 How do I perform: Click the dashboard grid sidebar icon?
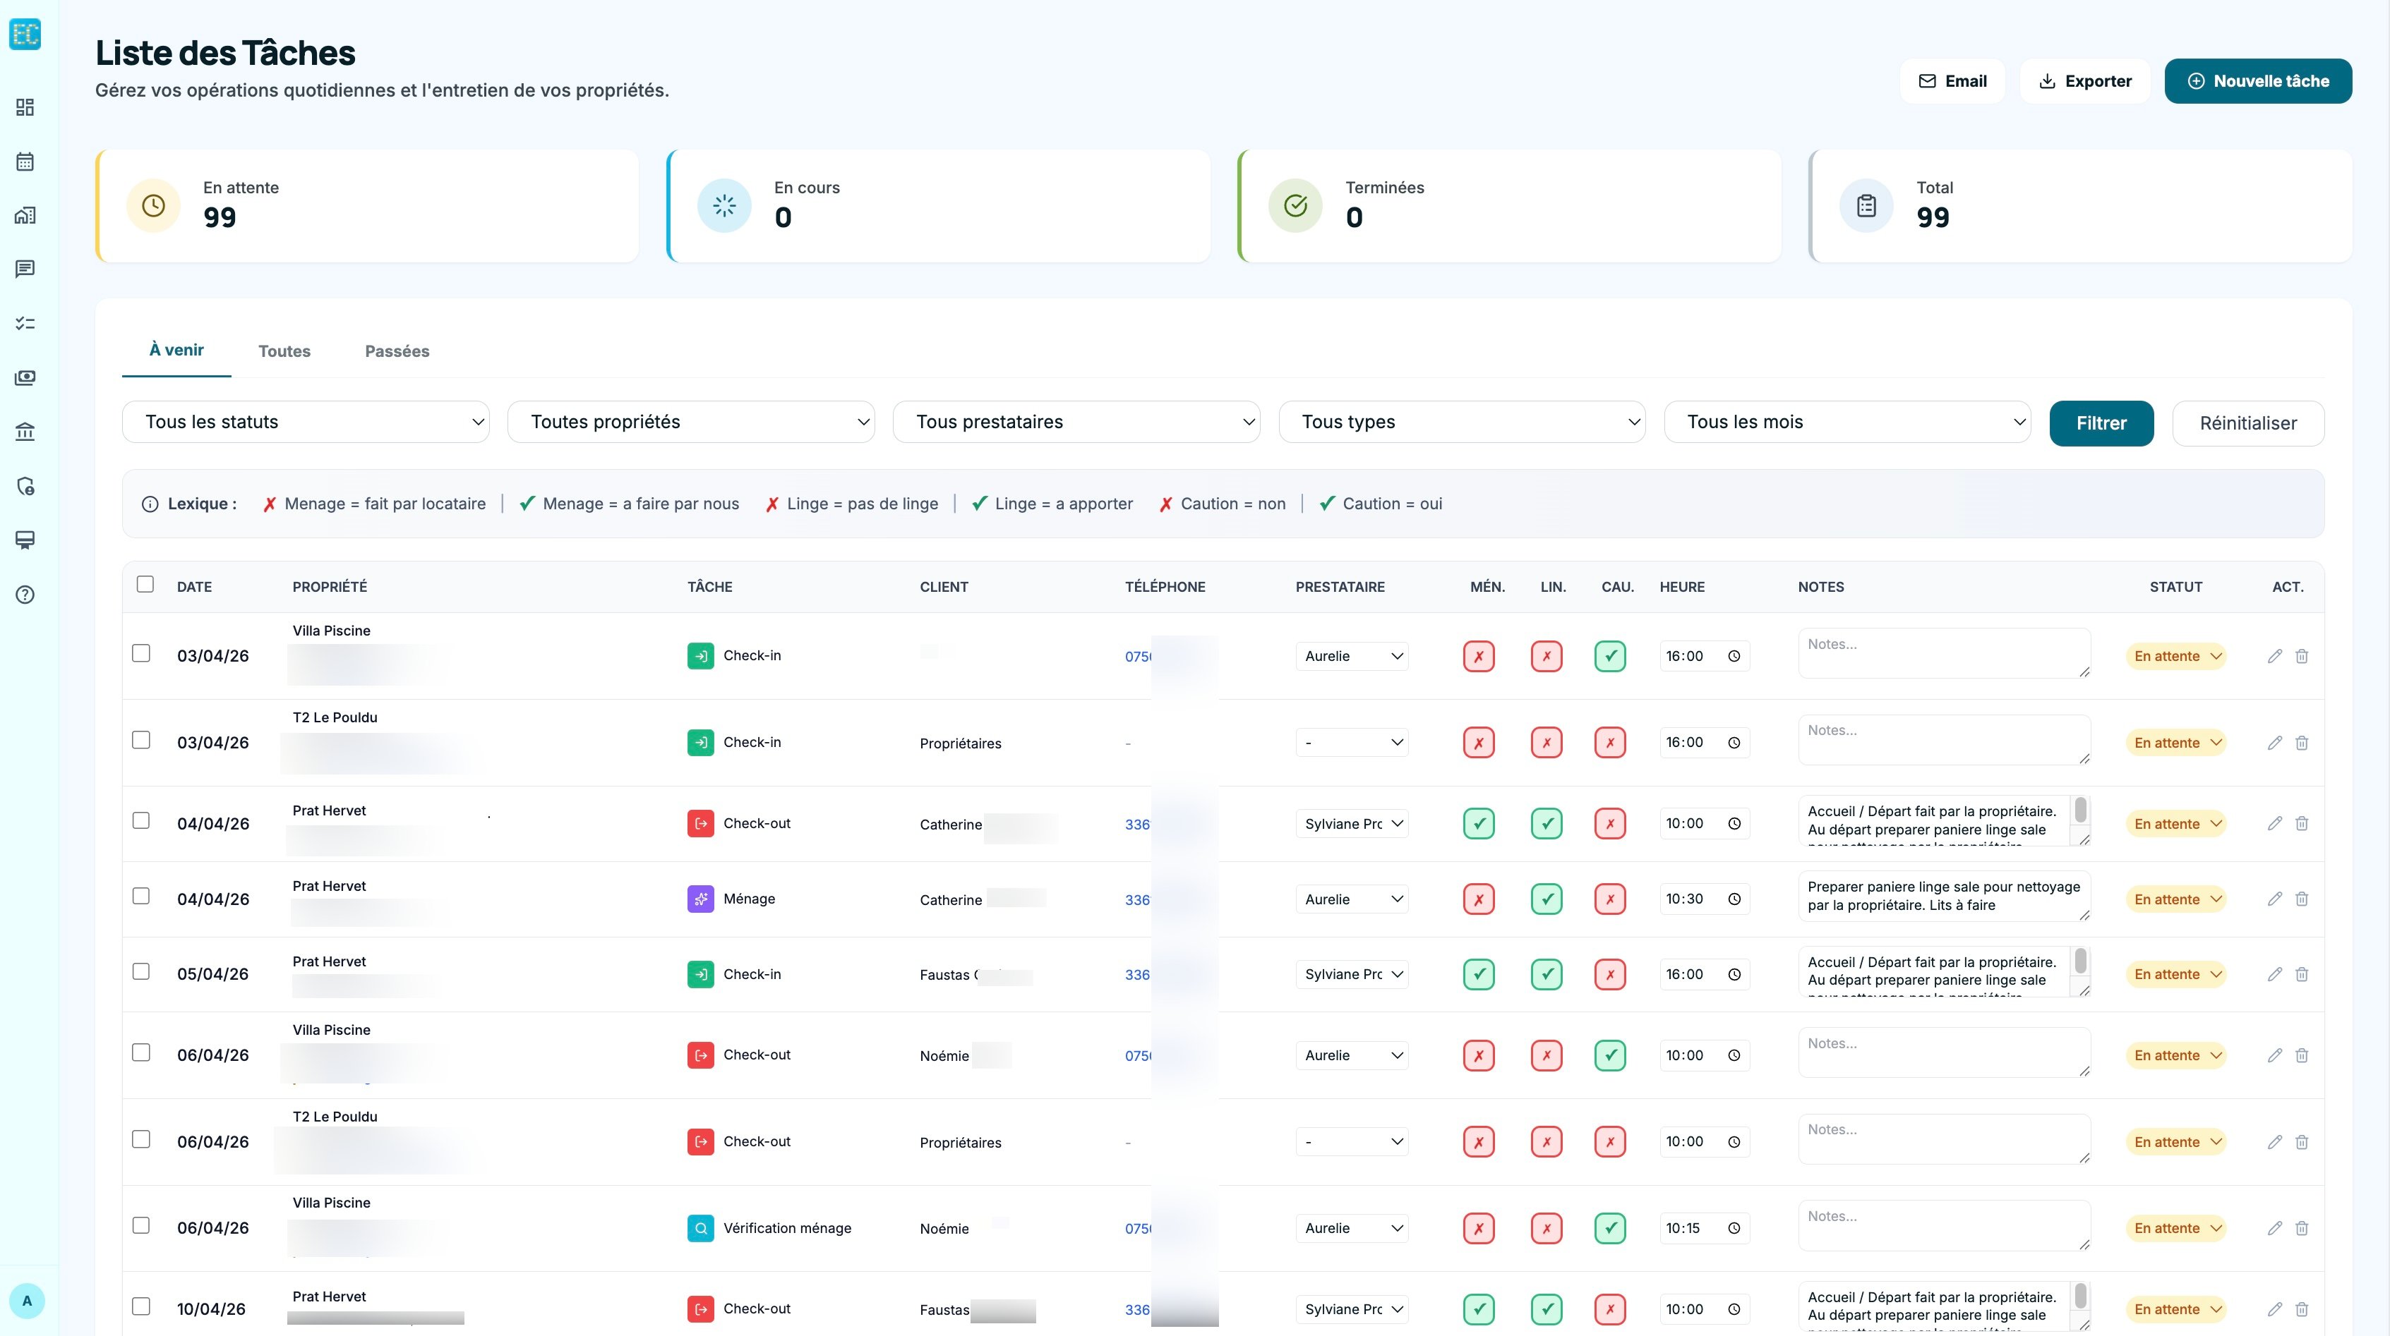click(25, 107)
